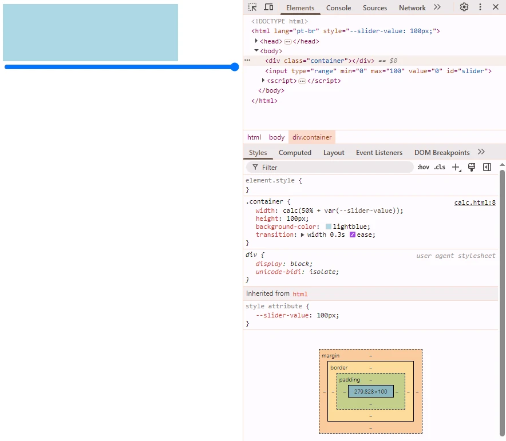Open the ease cubic-bezier editor icon

click(x=353, y=235)
